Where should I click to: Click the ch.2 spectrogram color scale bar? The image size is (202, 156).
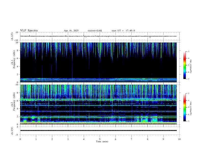(184, 107)
